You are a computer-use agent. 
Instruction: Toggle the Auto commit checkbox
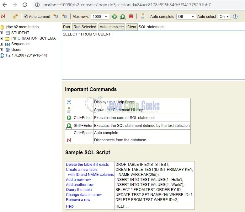point(26,16)
